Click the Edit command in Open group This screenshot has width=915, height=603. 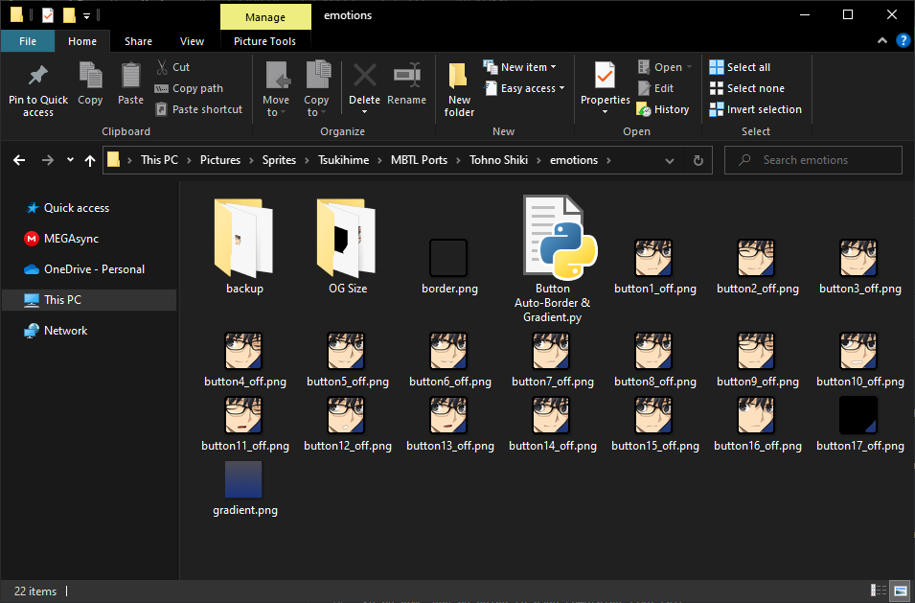point(656,88)
